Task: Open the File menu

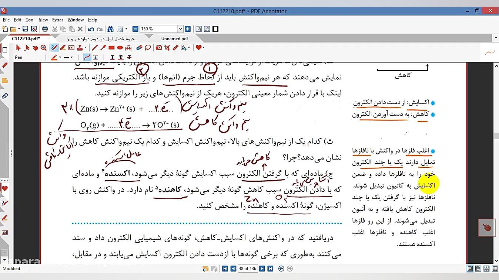Action: 6,20
